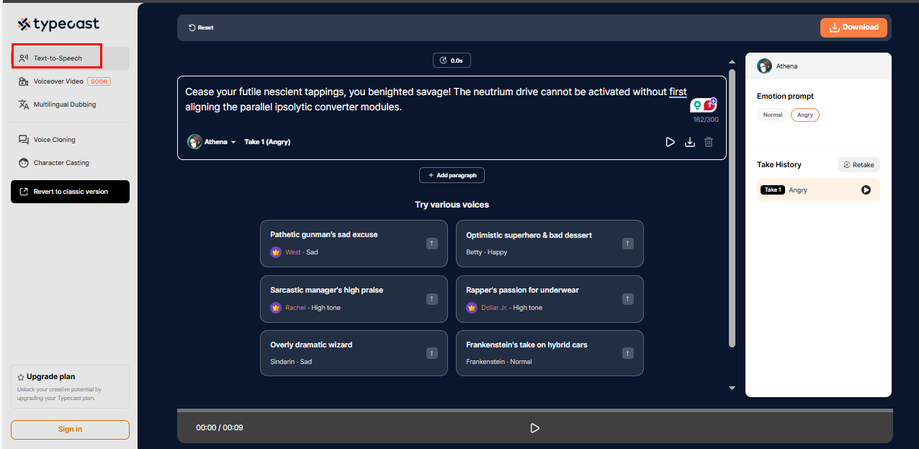Click the 00:00 / 00:09 time display
919x449 pixels.
coord(219,428)
